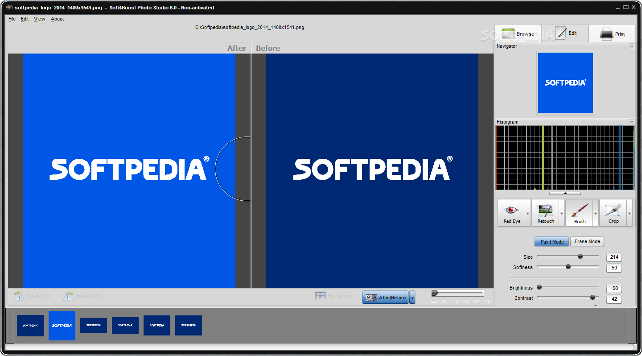
Task: Open the Edit menu
Action: point(25,19)
